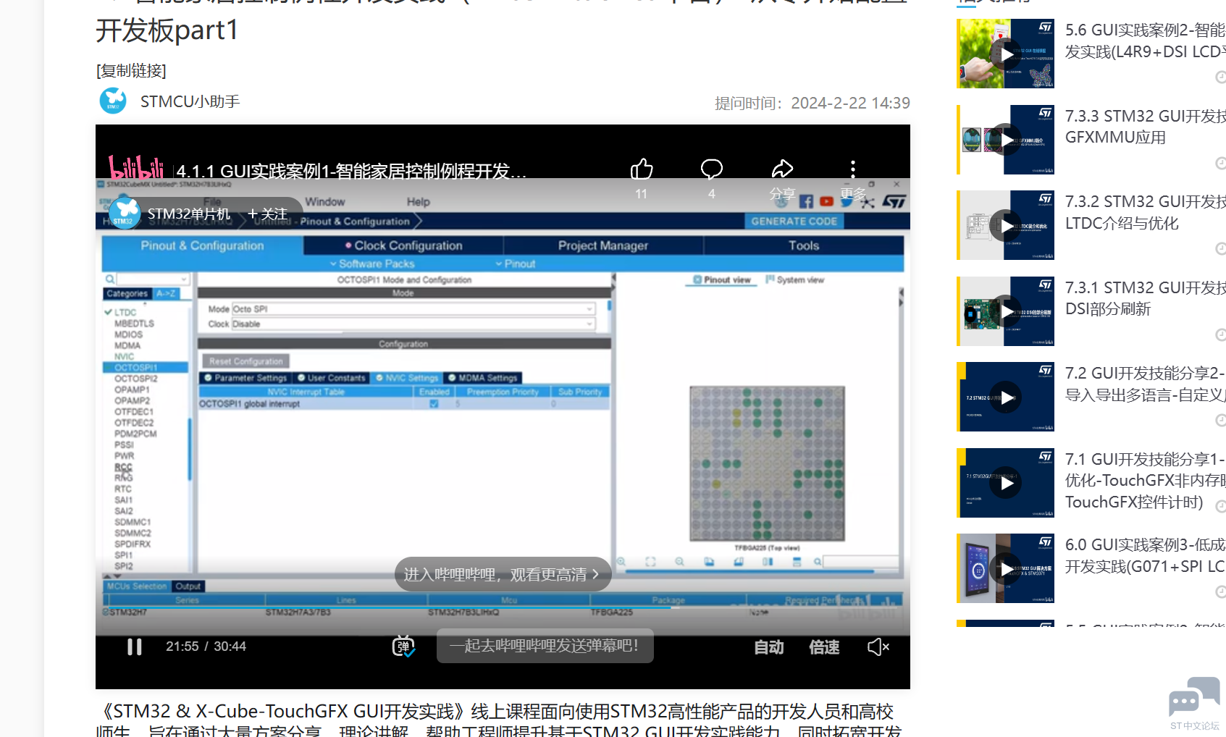The width and height of the screenshot is (1226, 737).
Task: Toggle the danmaku (弹) display switch
Action: tap(403, 646)
